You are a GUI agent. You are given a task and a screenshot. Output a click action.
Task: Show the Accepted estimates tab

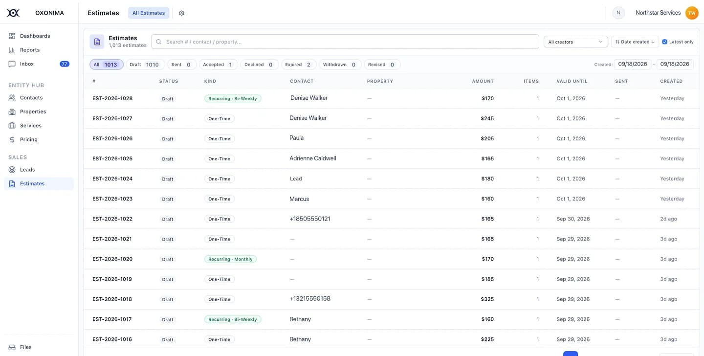[x=219, y=65]
